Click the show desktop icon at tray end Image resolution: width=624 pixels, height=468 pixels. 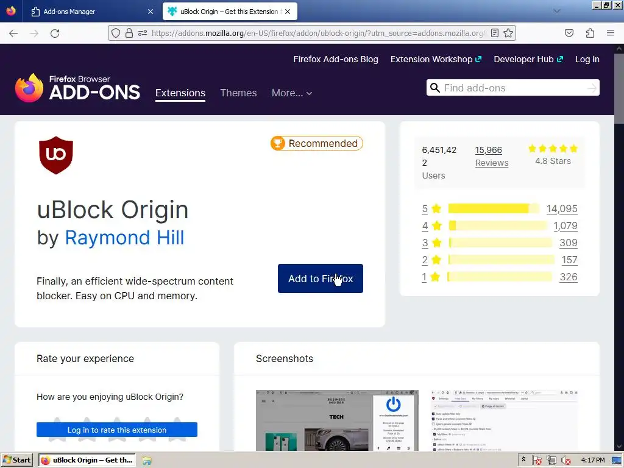[x=617, y=460]
